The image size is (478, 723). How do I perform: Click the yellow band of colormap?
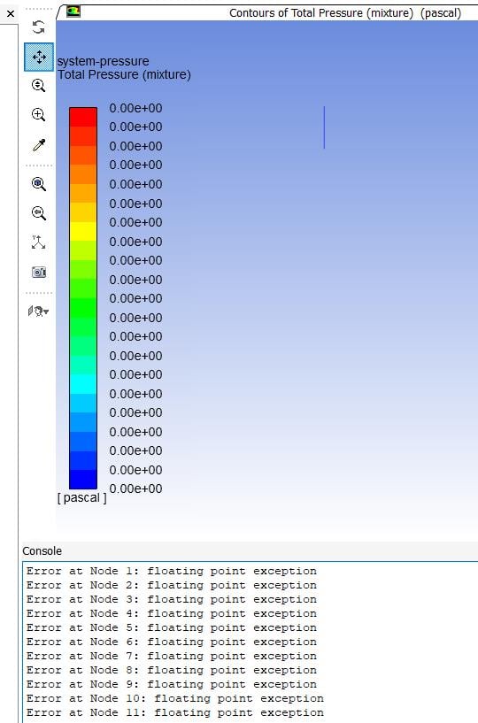tap(83, 232)
